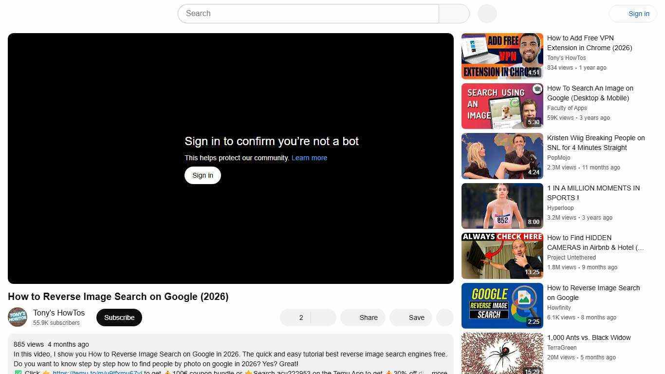Click the search input field
Screen dimensions: 665x374
(x=308, y=13)
